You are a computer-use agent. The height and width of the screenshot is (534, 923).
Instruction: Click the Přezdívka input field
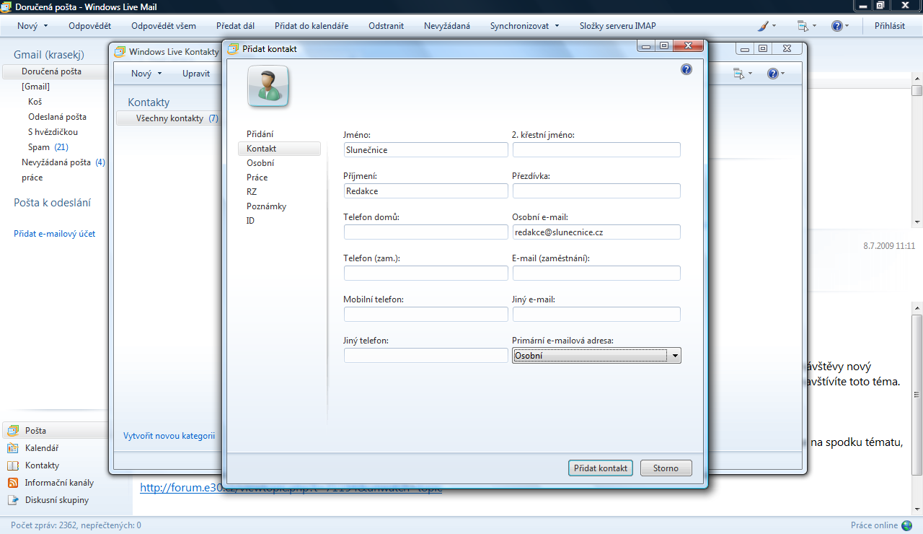pyautogui.click(x=596, y=191)
